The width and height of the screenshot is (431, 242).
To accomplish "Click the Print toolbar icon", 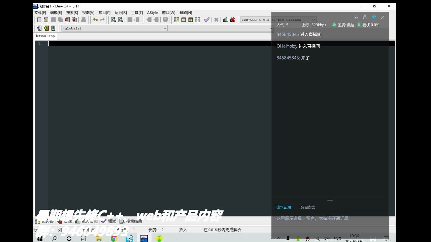I will (x=84, y=20).
